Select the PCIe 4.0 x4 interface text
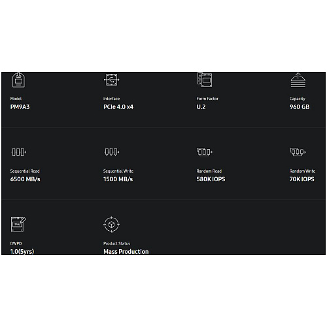This screenshot has width=327, height=327. coord(118,107)
